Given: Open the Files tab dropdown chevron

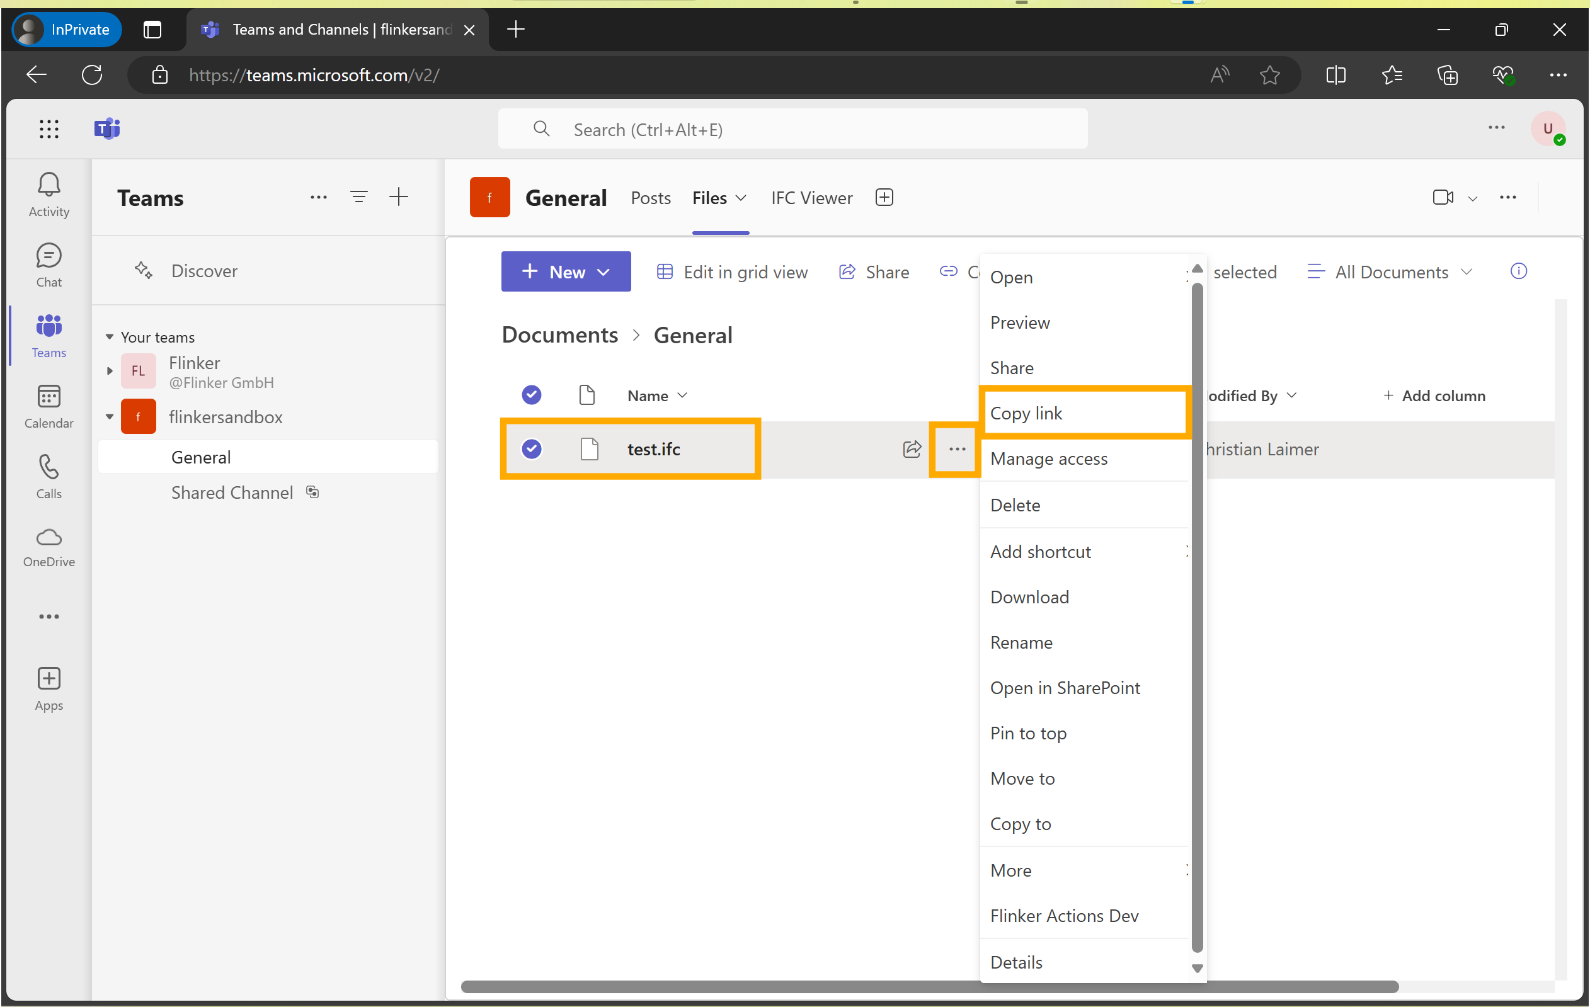Looking at the screenshot, I should pyautogui.click(x=741, y=198).
